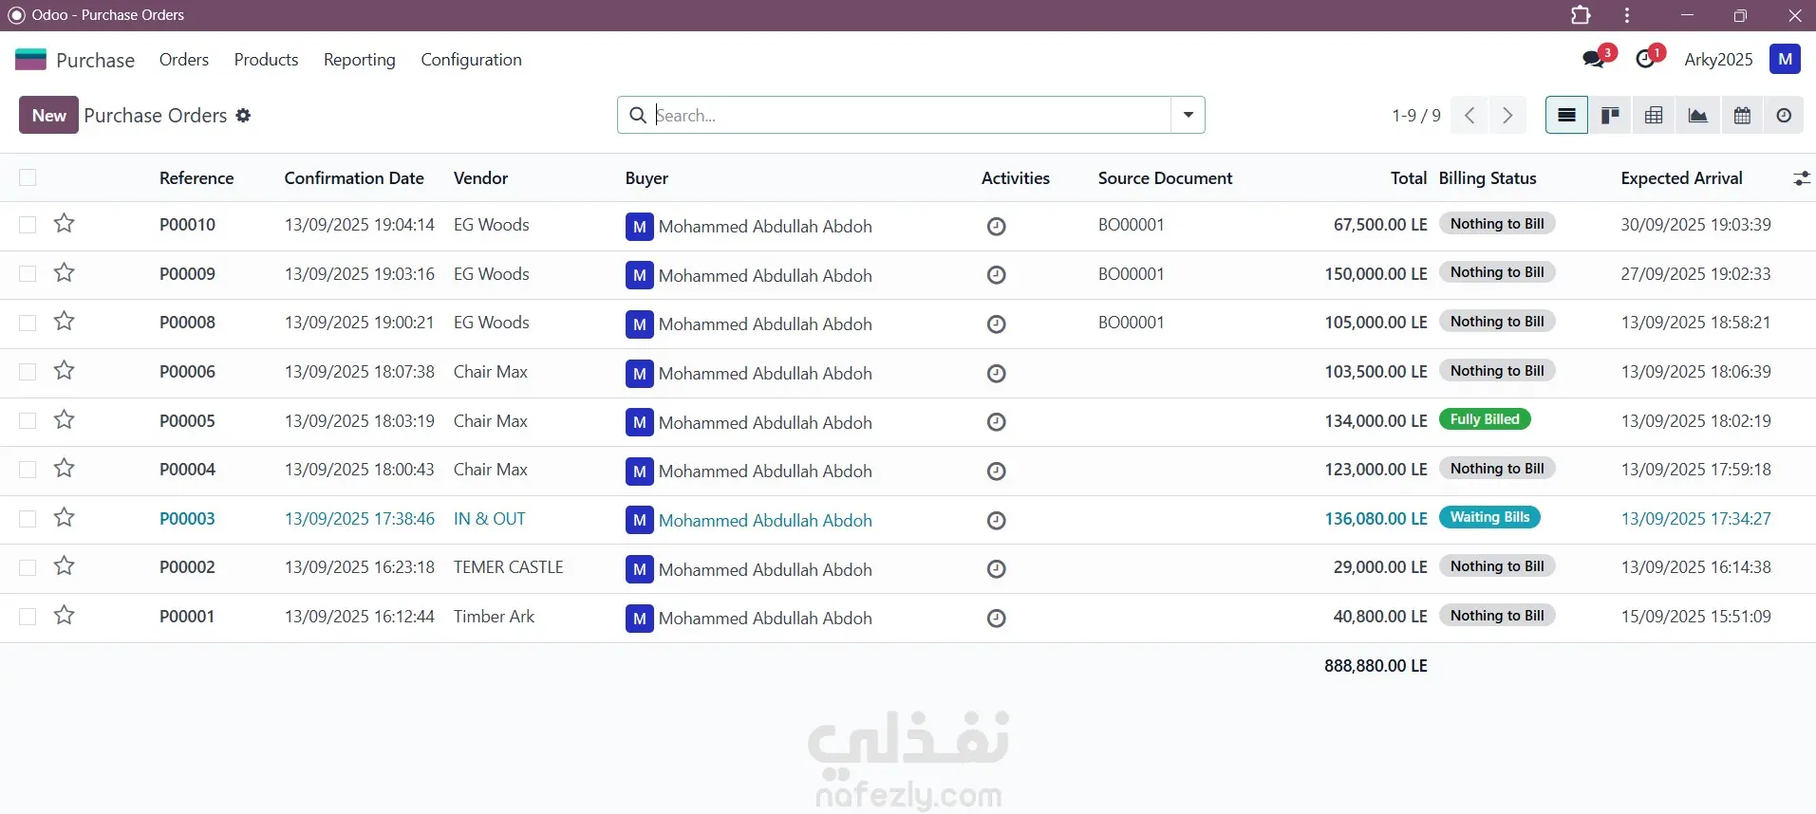Screen dimensions: 1816x814
Task: Open activity clock for P00005
Action: coord(996,422)
